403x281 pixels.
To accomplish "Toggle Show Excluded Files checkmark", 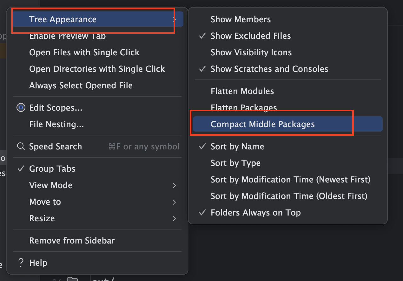I will point(202,36).
